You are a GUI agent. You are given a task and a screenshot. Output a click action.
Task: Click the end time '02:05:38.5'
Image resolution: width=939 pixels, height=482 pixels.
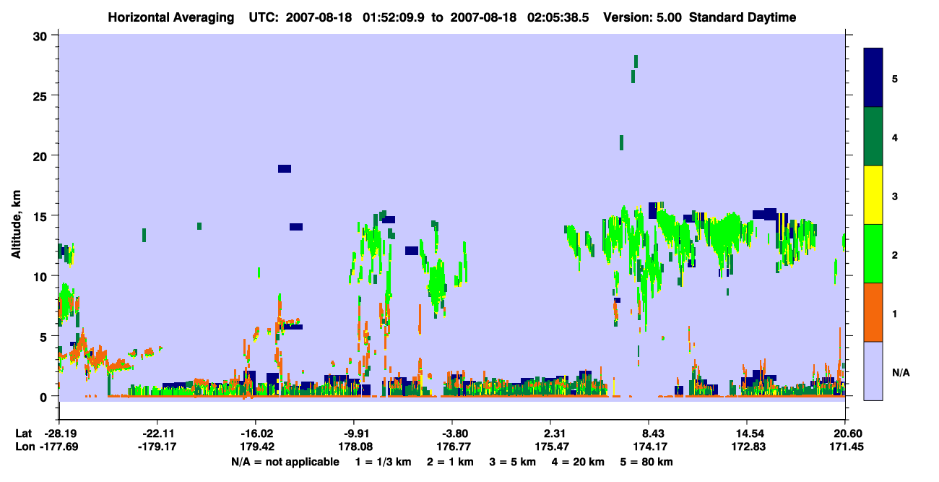tap(559, 17)
